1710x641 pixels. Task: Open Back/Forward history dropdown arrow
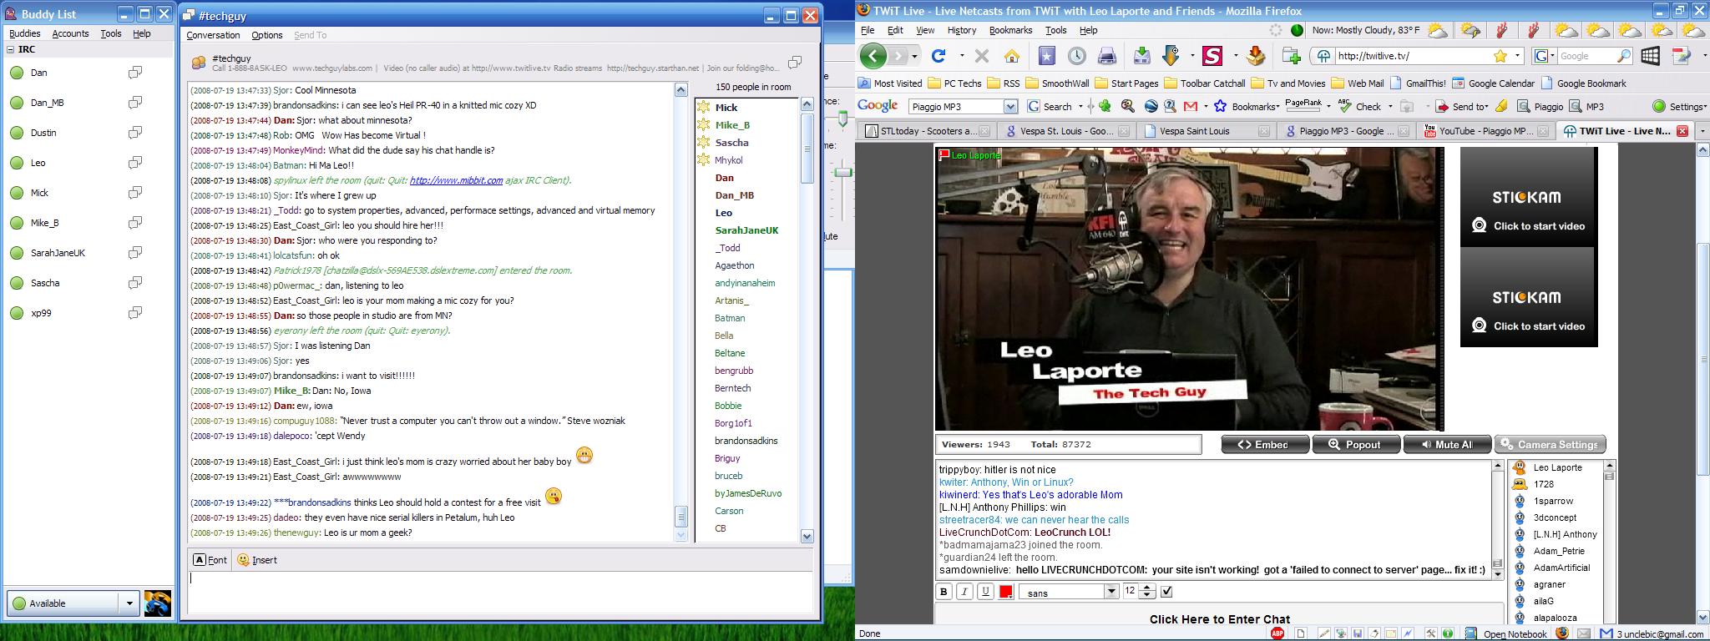pos(914,56)
